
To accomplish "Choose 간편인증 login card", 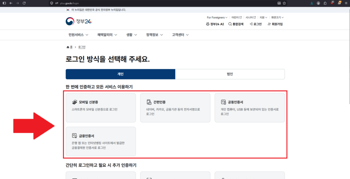I will click(x=175, y=108).
